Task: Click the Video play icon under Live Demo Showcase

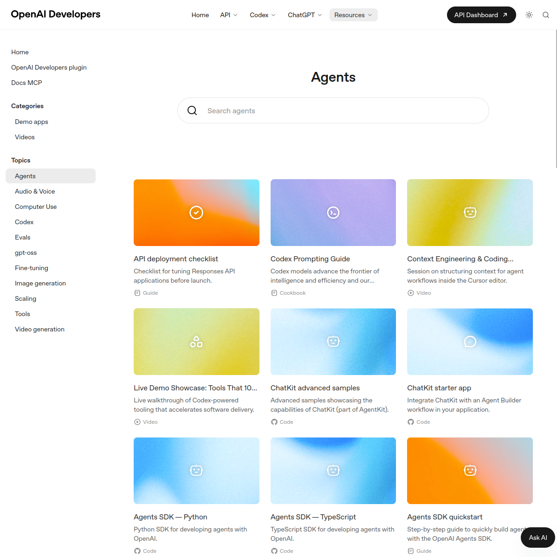Action: point(137,422)
